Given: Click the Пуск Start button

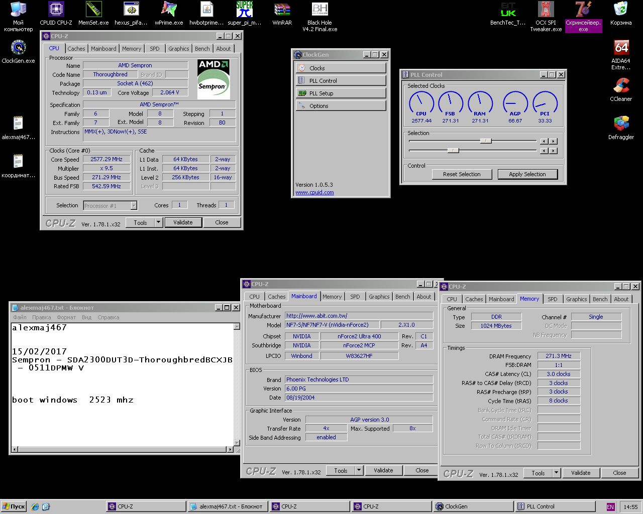Looking at the screenshot, I should 14,506.
